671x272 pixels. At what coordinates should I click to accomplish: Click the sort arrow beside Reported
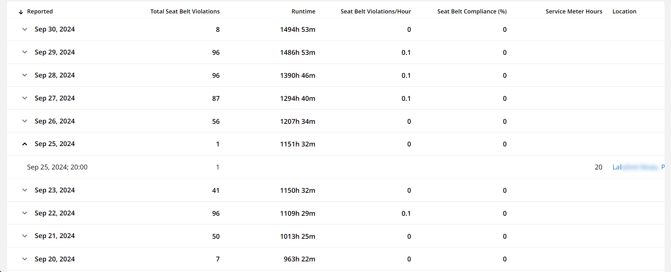point(21,12)
